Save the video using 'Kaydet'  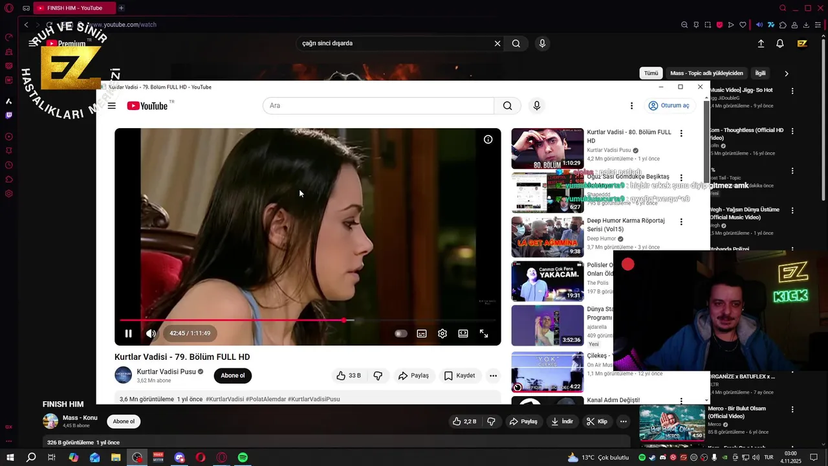pyautogui.click(x=459, y=375)
